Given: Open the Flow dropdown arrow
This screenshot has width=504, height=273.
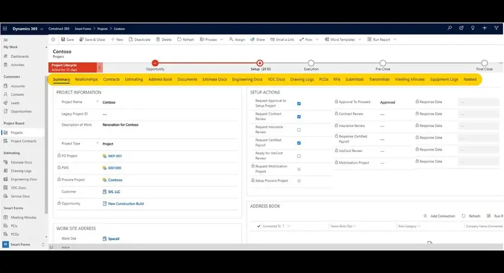Looking at the screenshot, I should [317, 39].
